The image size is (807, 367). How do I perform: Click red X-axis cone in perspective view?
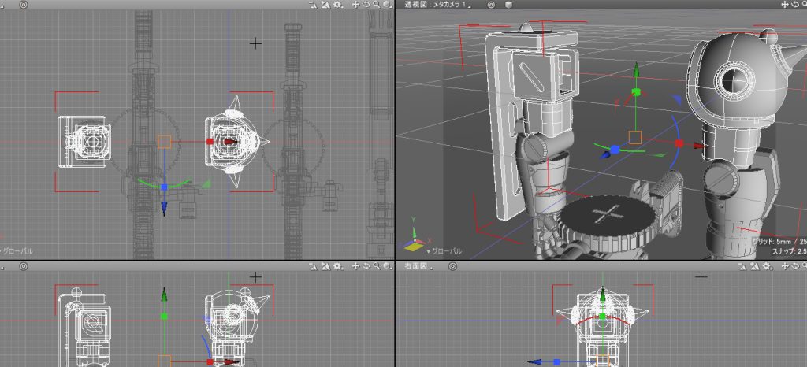coord(699,146)
